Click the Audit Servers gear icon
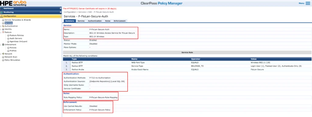This screenshot has height=117, width=312. click(x=8, y=38)
